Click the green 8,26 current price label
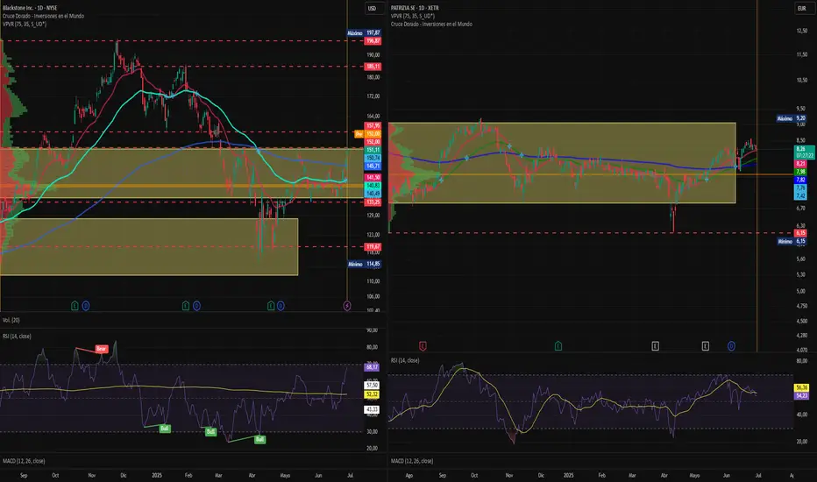This screenshot has width=817, height=482. click(x=800, y=149)
